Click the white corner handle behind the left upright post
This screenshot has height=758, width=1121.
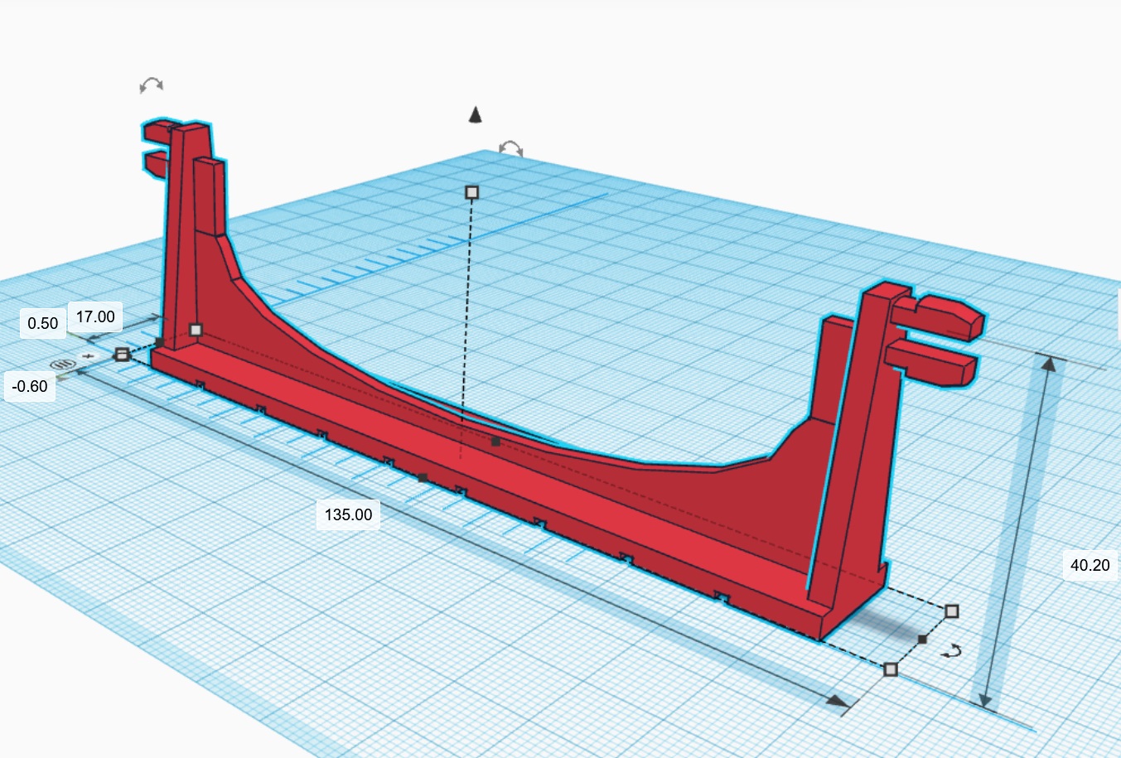(x=196, y=330)
